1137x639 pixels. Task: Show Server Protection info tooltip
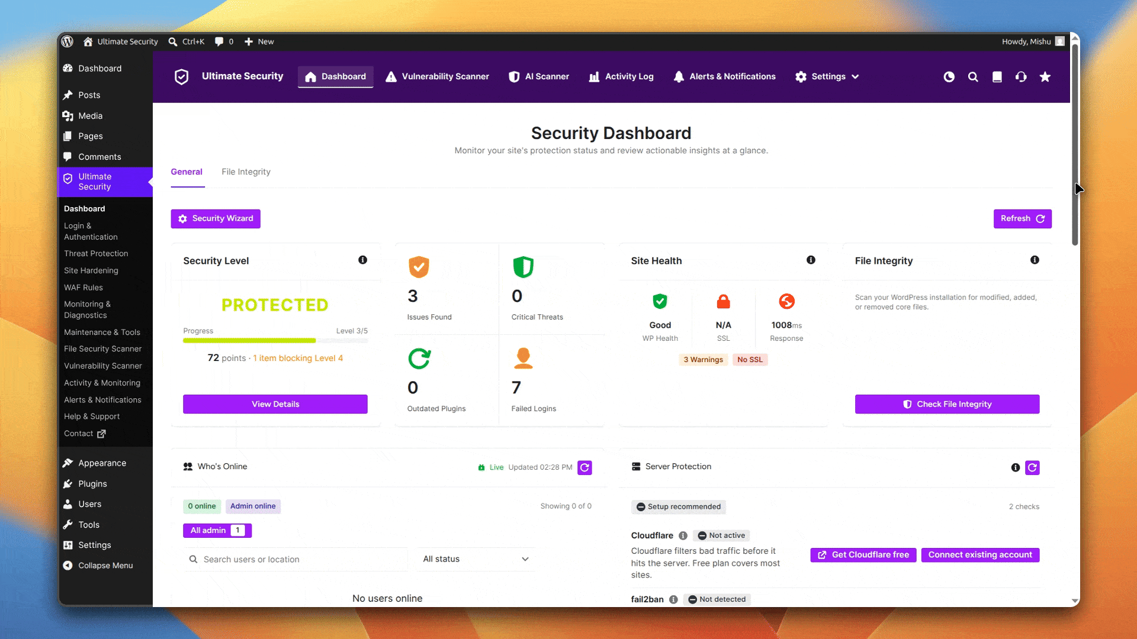(1016, 467)
